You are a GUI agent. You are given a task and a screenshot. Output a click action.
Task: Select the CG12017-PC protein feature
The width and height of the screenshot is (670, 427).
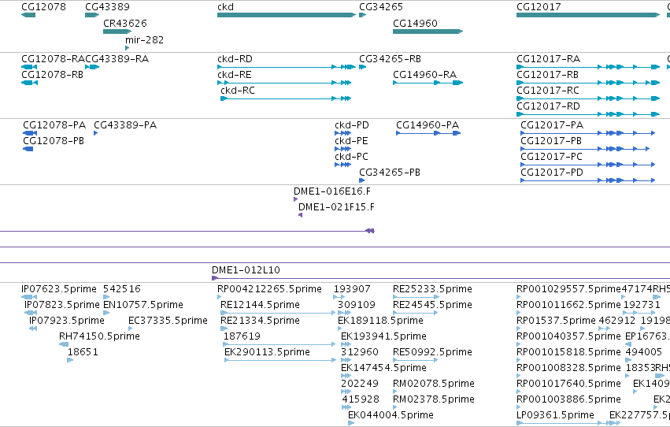click(x=587, y=165)
